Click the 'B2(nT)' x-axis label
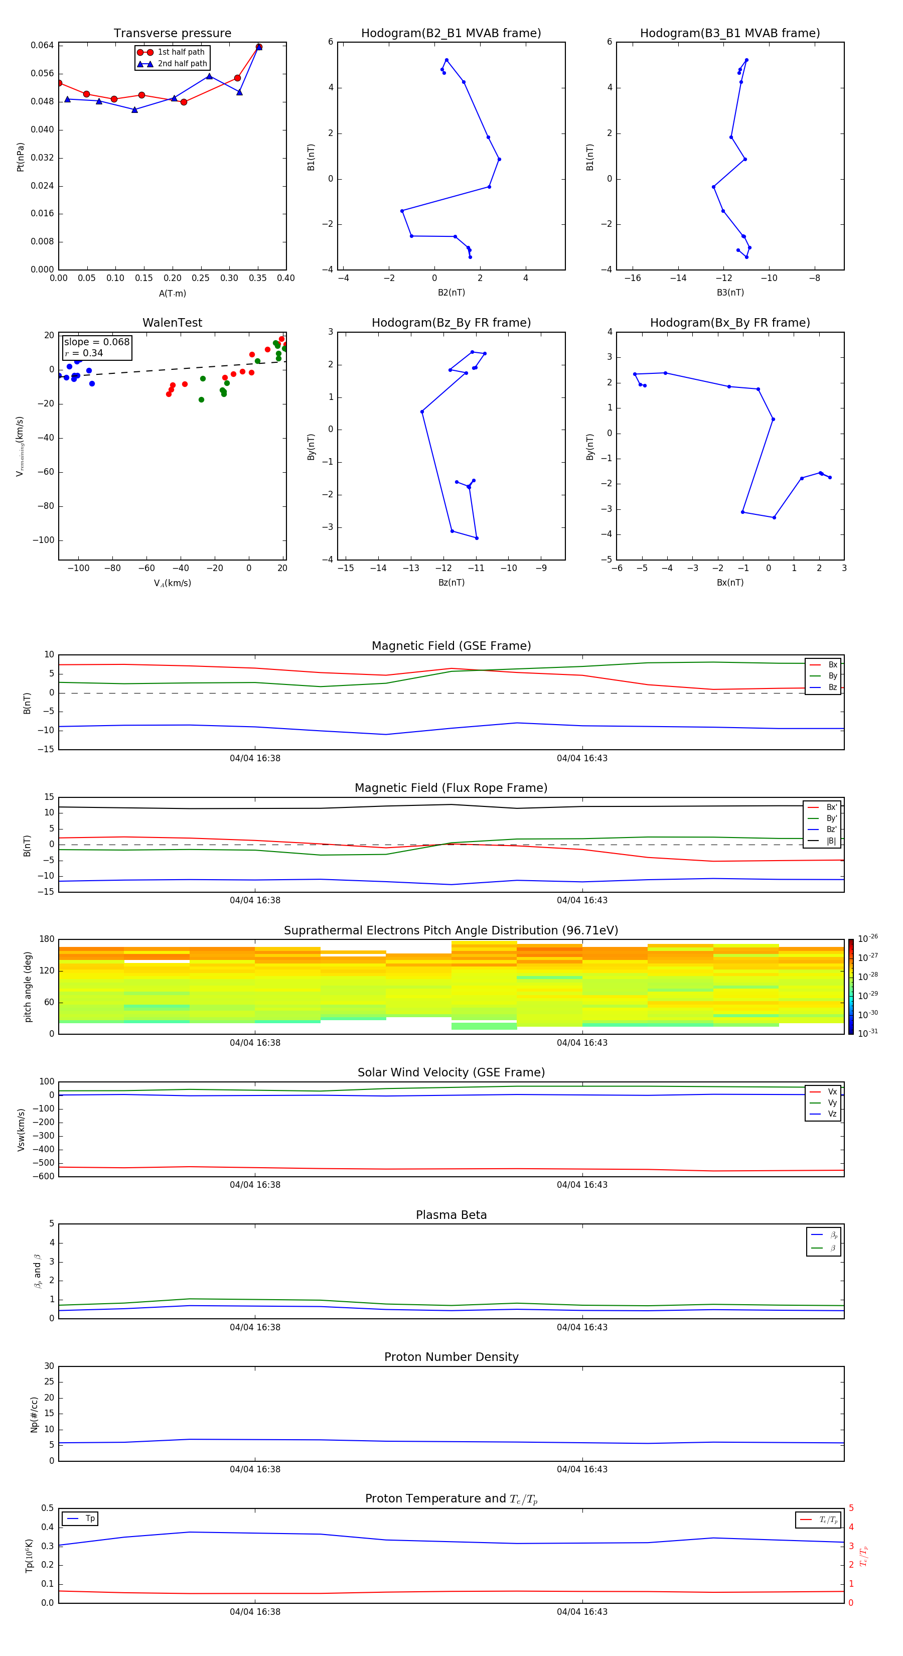Screen dimensions: 903x1656 pyautogui.click(x=451, y=293)
